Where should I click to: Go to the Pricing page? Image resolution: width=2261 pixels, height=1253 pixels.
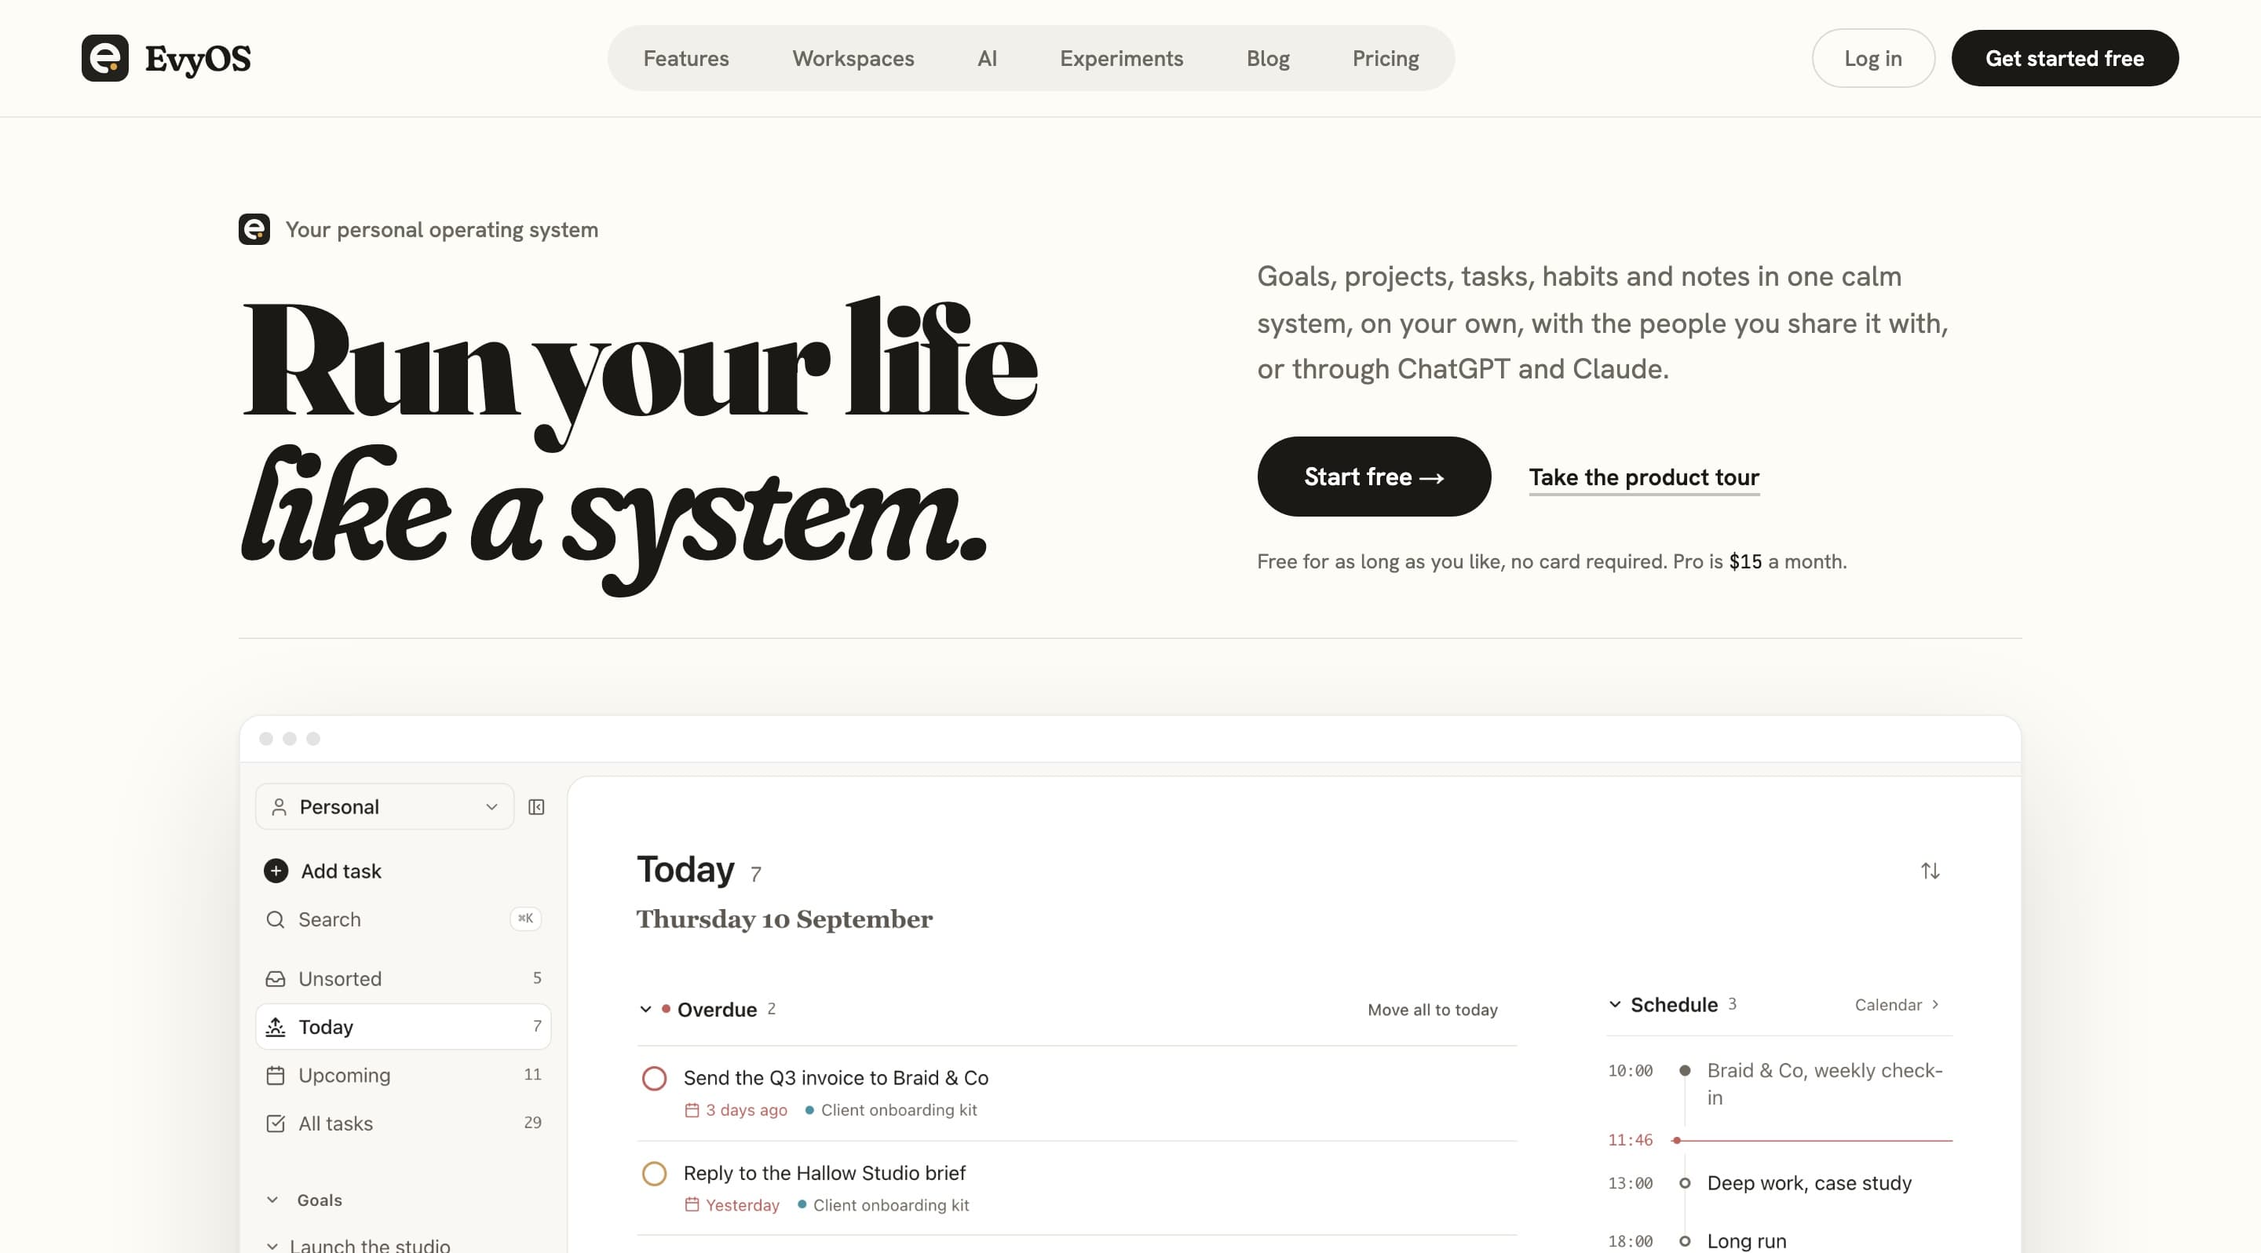click(1385, 58)
